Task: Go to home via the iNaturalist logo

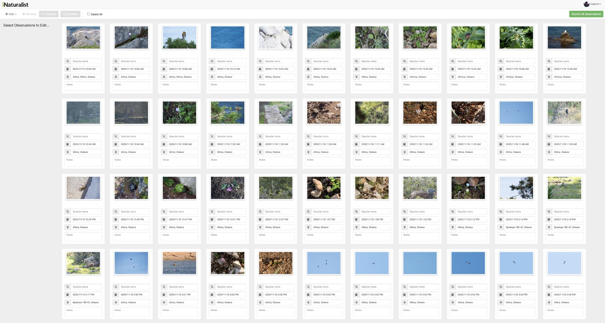Action: click(x=15, y=5)
